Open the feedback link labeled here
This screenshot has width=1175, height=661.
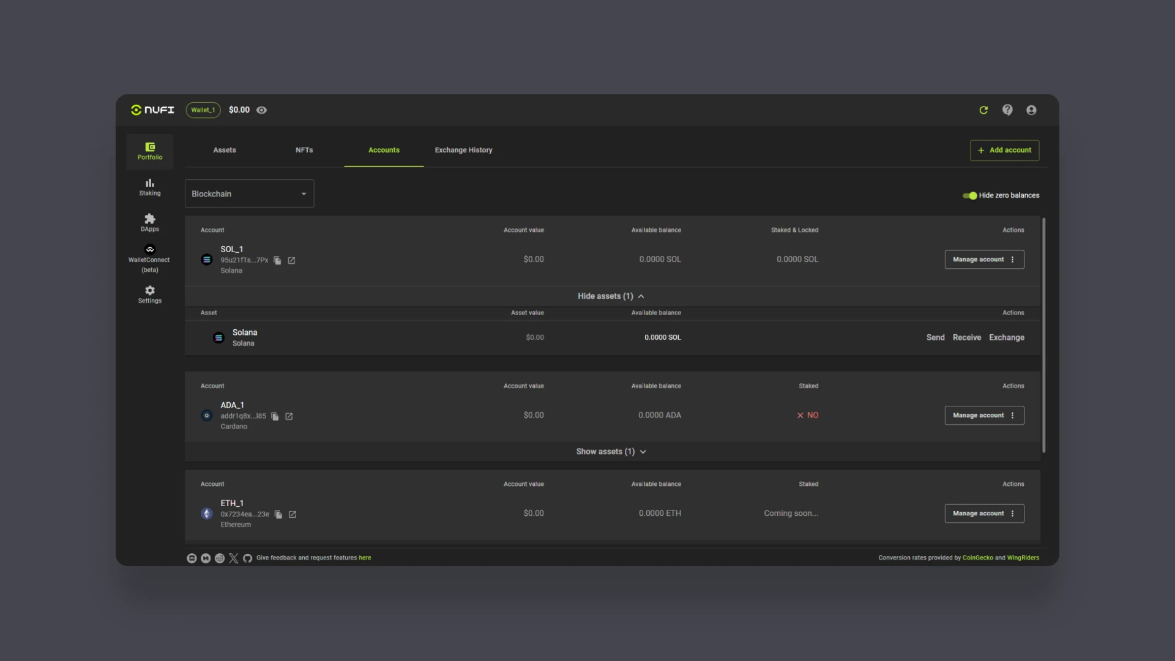click(364, 558)
